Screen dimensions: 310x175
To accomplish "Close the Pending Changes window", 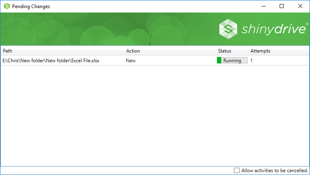I will 300,6.
